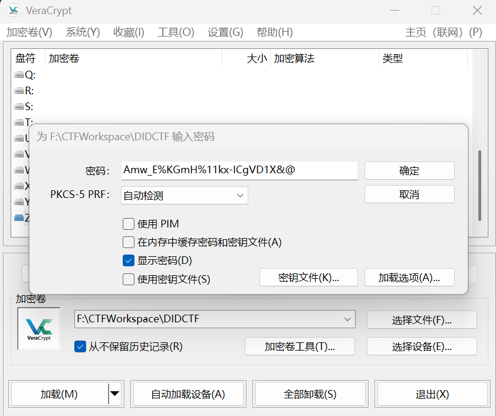Open the 系统(Y) menu
The image size is (496, 416).
click(x=83, y=32)
